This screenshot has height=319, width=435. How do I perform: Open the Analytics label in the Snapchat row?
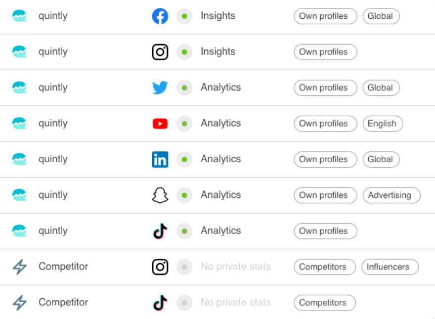click(220, 195)
